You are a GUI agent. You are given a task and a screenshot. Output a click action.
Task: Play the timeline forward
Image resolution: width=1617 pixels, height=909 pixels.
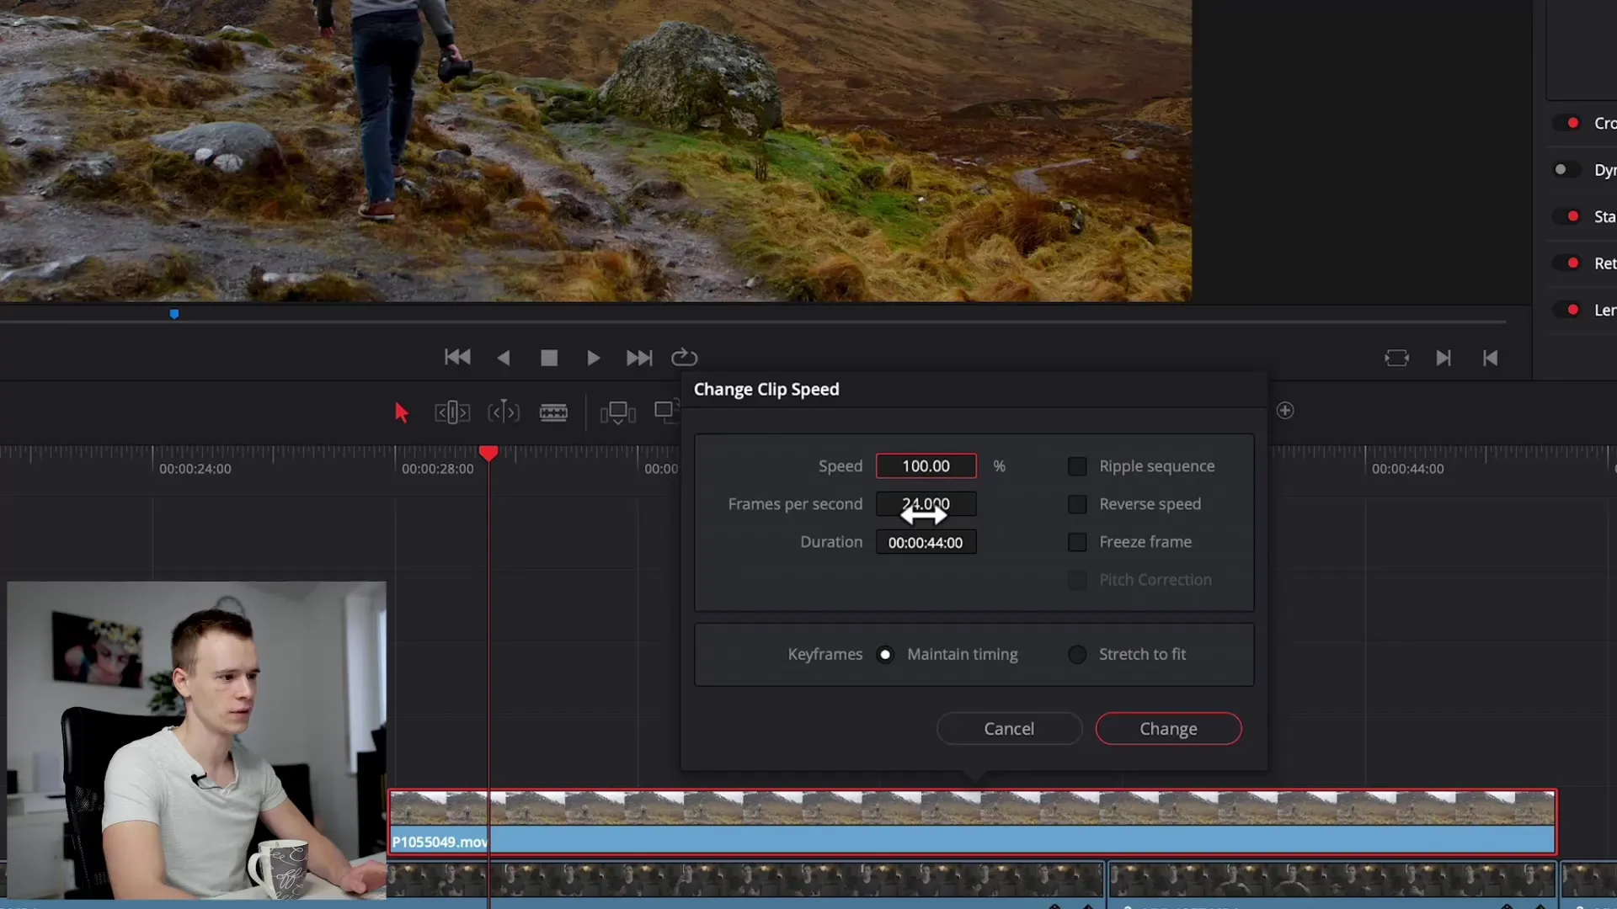593,358
